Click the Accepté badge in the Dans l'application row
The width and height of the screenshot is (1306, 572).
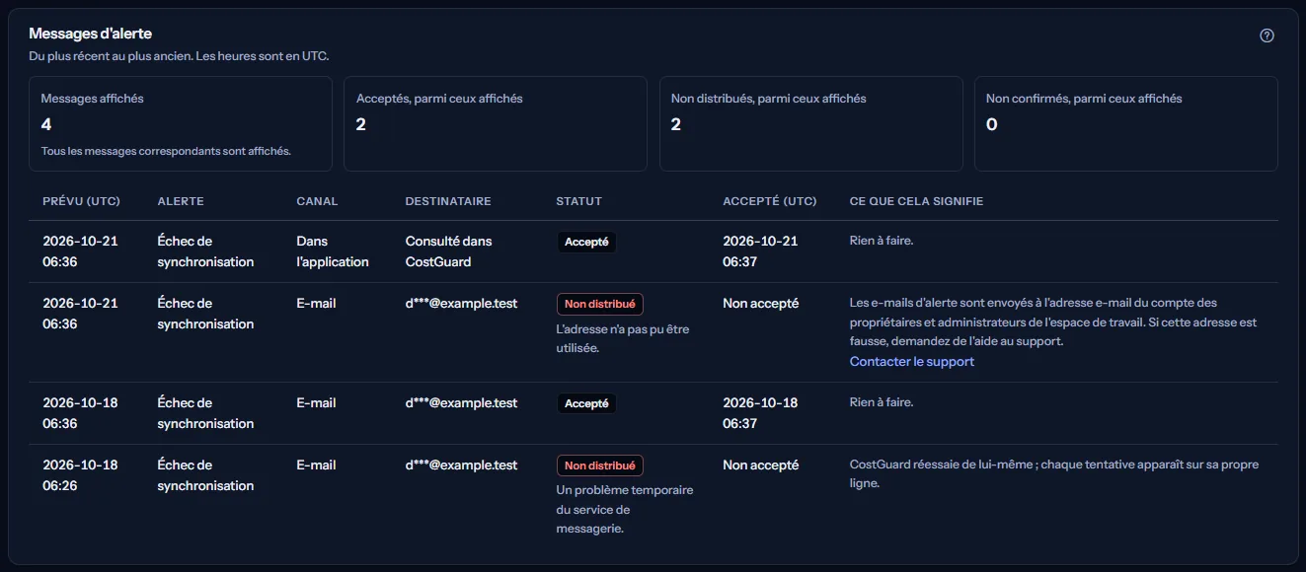pos(586,242)
